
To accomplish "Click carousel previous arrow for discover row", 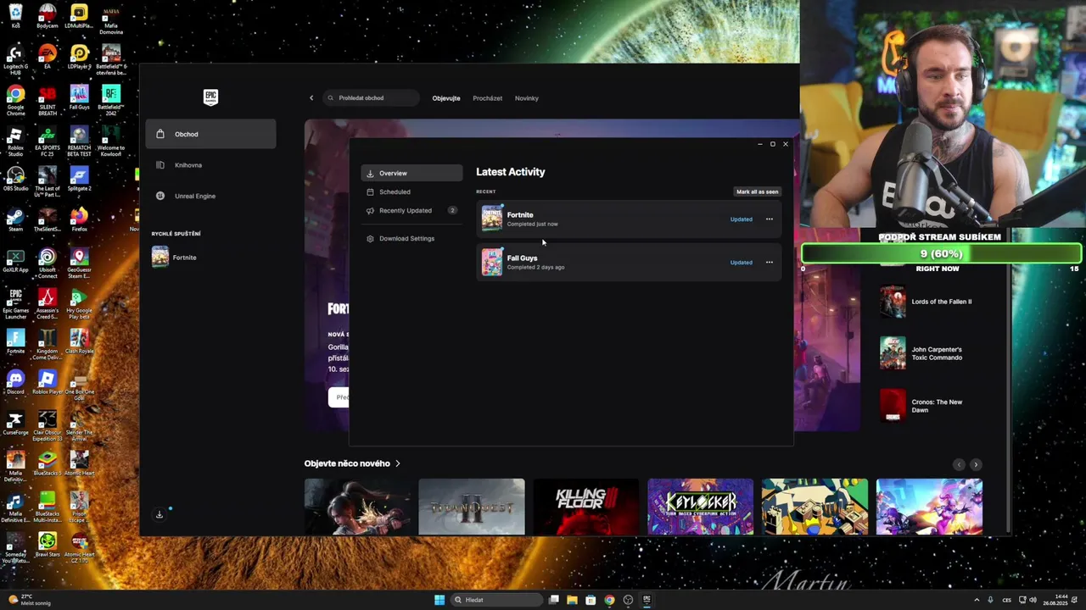I will tap(959, 464).
